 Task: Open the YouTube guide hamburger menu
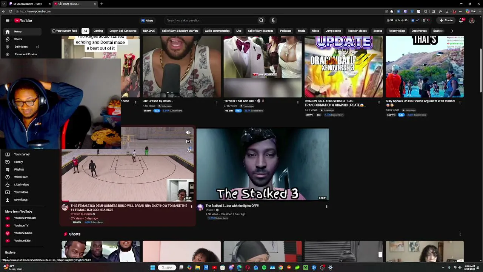coord(8,20)
